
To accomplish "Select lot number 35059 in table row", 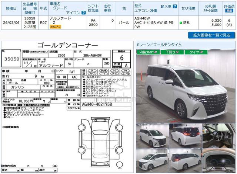I will [30, 18].
